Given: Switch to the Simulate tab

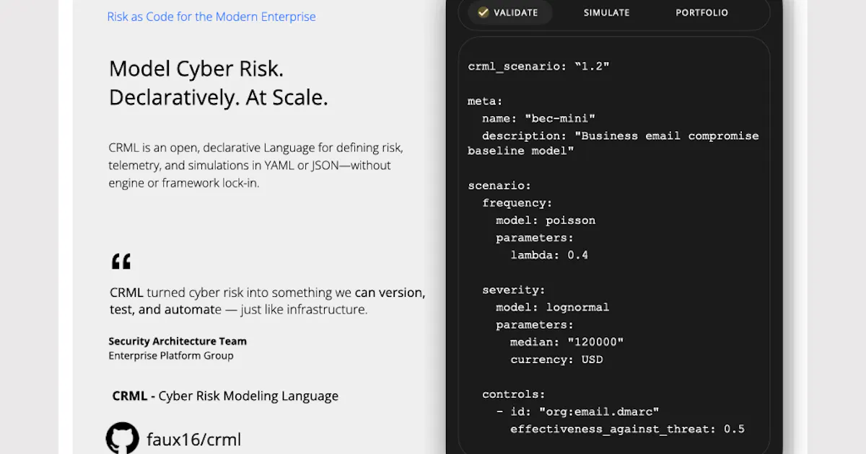Looking at the screenshot, I should [606, 12].
